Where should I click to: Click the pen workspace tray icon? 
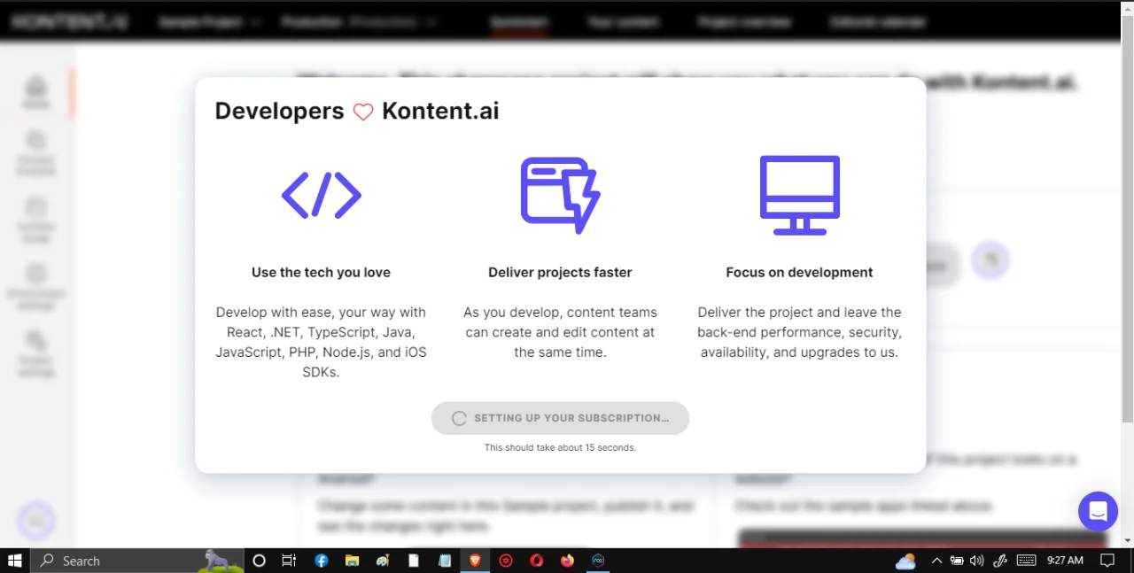pos(1001,561)
